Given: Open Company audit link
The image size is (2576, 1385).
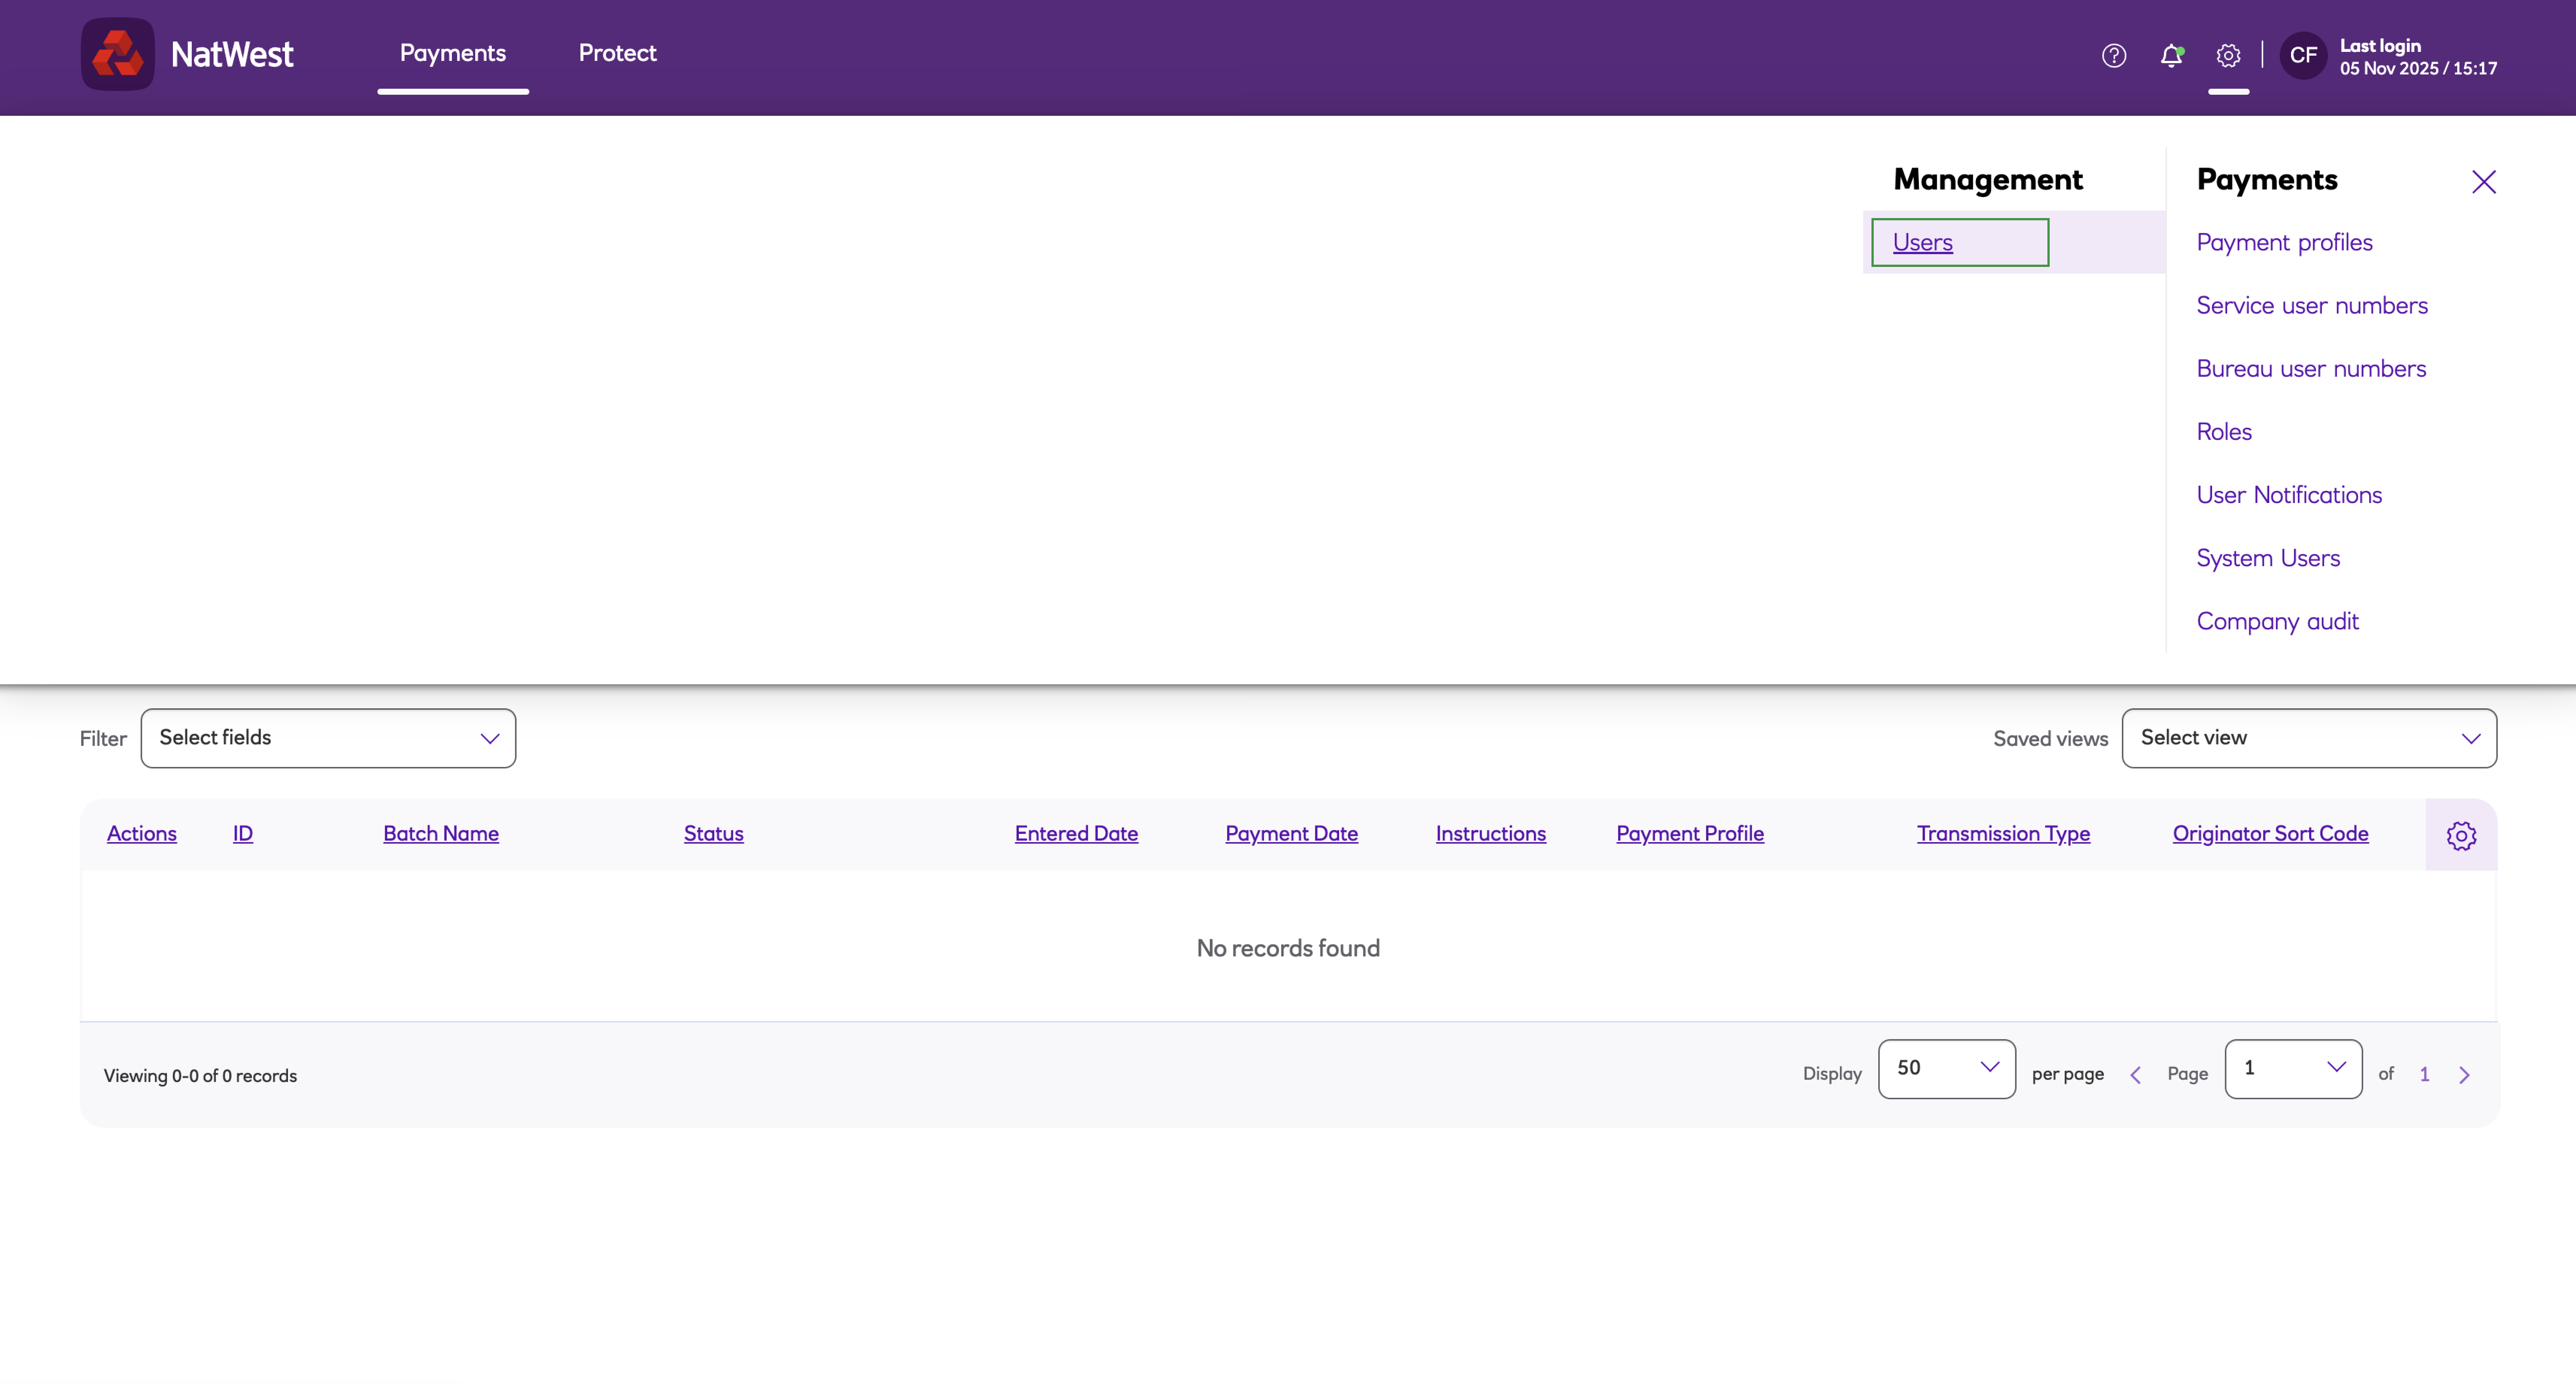Looking at the screenshot, I should (x=2277, y=621).
